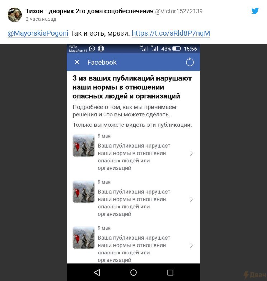The height and width of the screenshot is (281, 267).
Task: Close the Facebook in-app page with X
Action: [77, 62]
